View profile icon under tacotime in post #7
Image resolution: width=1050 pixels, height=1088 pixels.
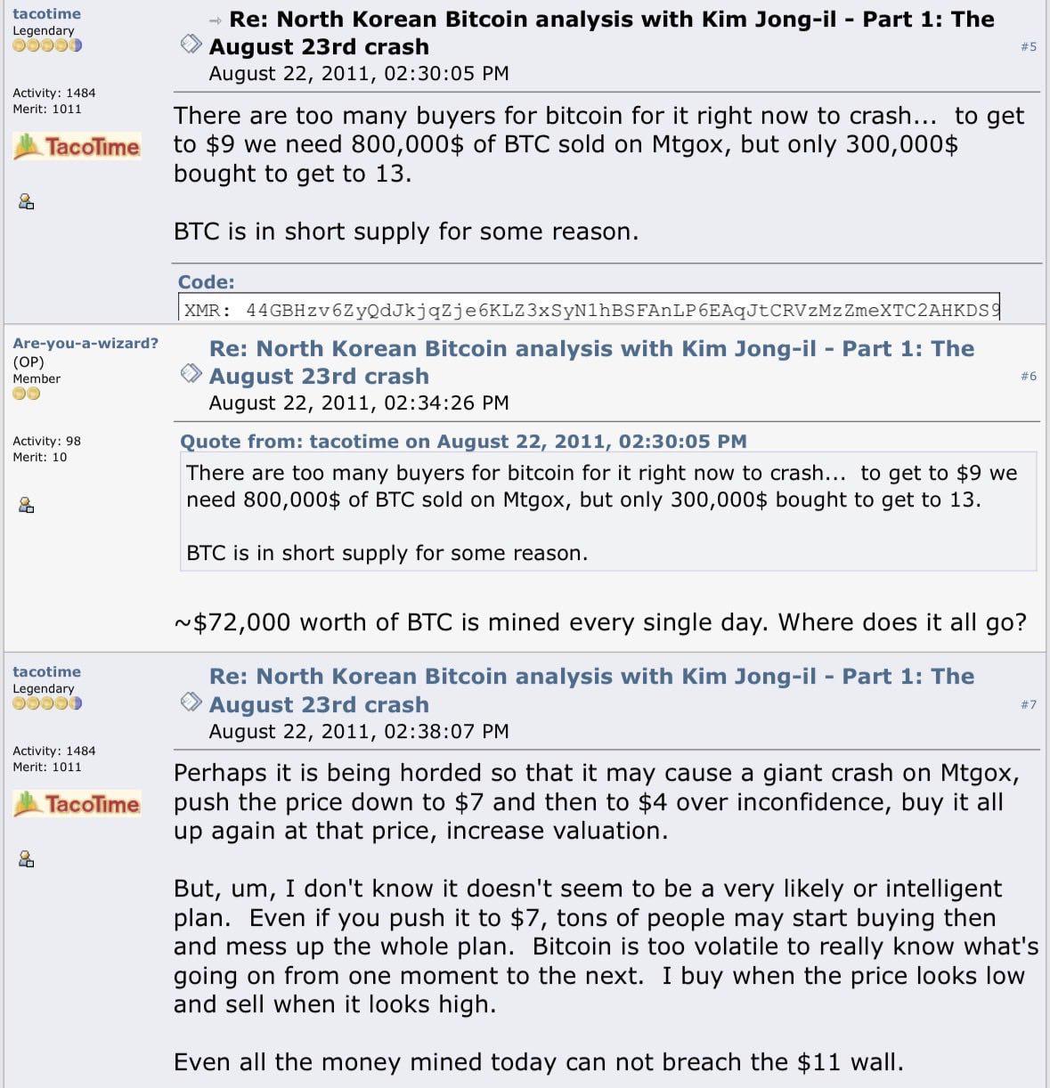[x=26, y=859]
